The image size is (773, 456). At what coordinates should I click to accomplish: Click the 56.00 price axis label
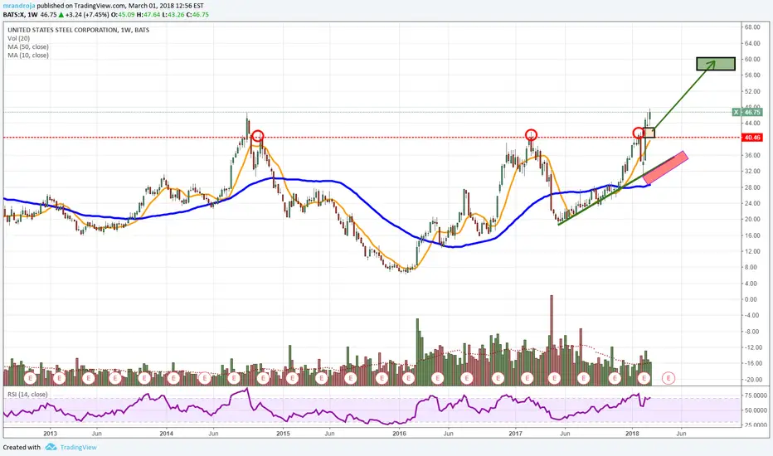click(752, 75)
